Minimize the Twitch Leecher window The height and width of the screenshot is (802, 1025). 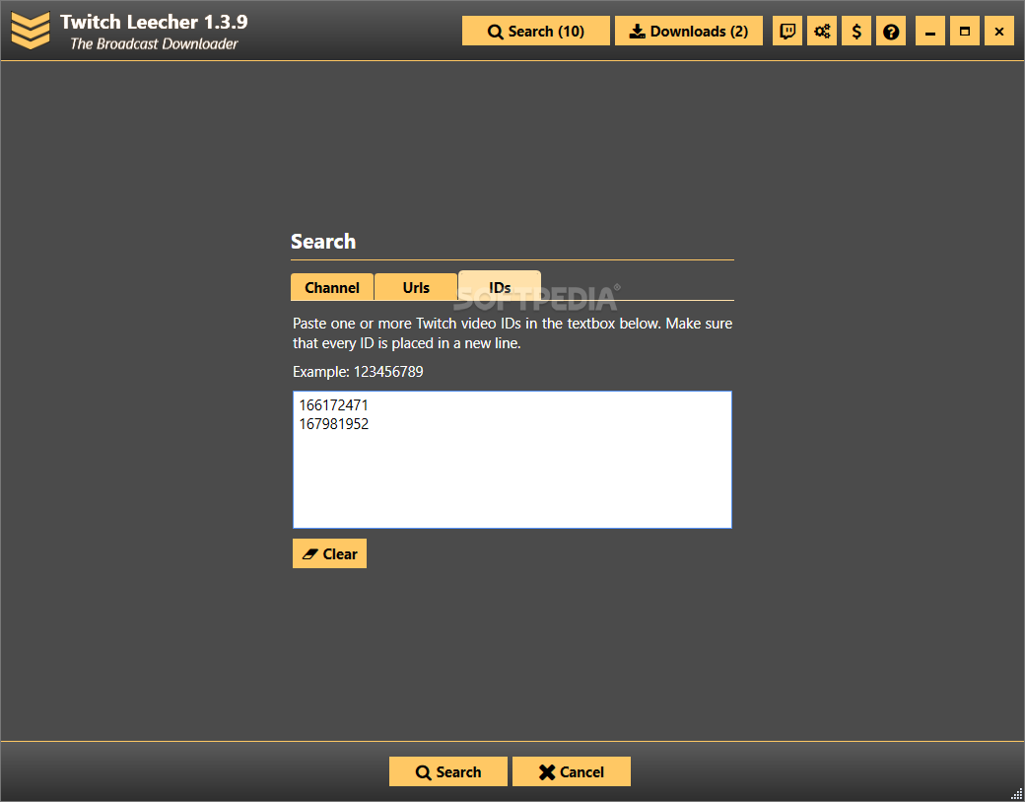point(929,31)
